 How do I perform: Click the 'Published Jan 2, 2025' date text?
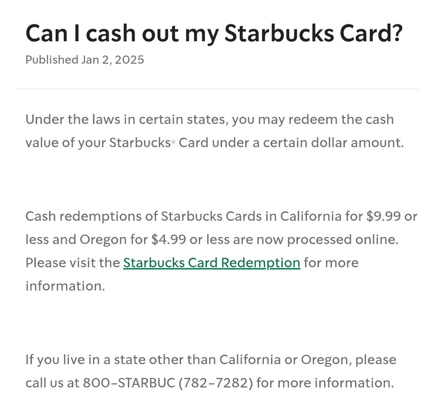tap(85, 60)
